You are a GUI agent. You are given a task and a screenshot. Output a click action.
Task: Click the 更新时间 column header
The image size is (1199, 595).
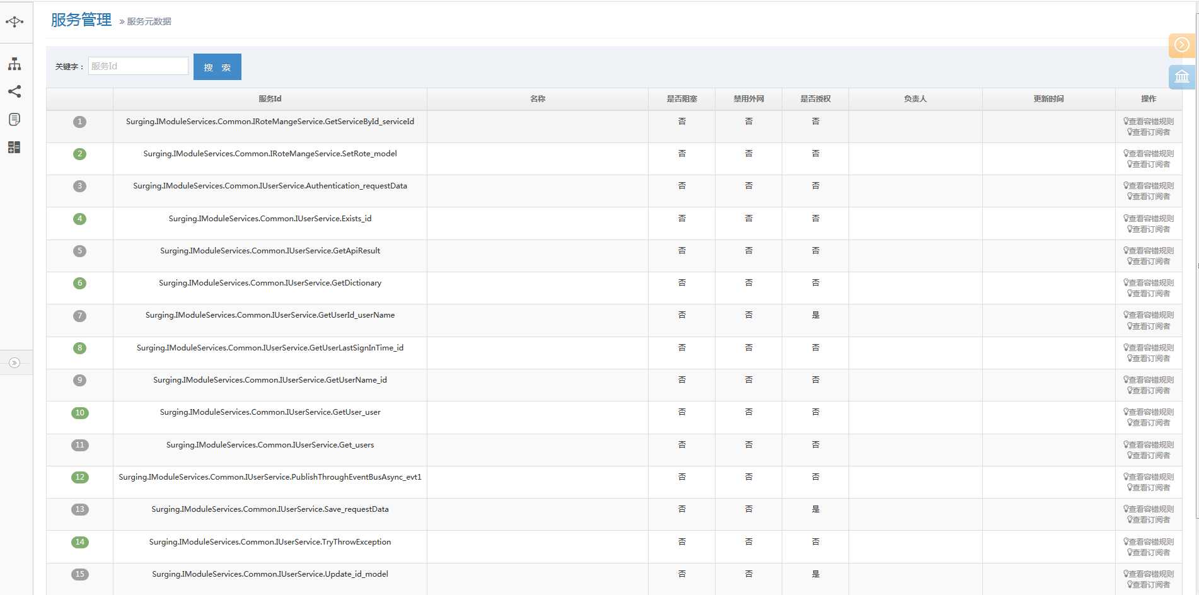tap(1049, 99)
